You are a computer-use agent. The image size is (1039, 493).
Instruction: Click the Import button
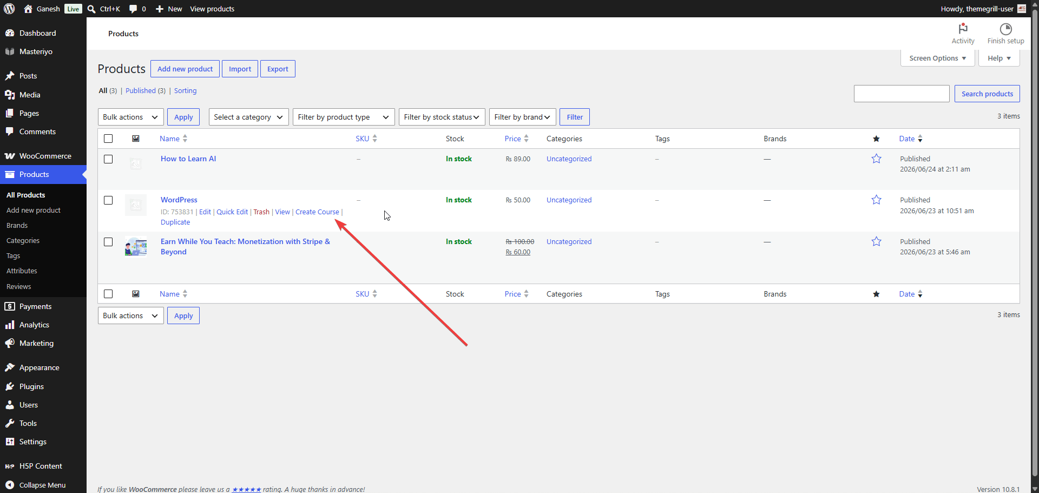[240, 69]
